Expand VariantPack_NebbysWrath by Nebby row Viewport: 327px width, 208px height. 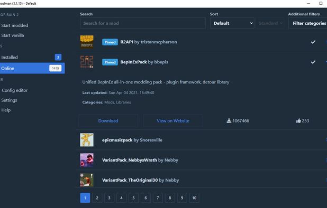tap(202, 160)
